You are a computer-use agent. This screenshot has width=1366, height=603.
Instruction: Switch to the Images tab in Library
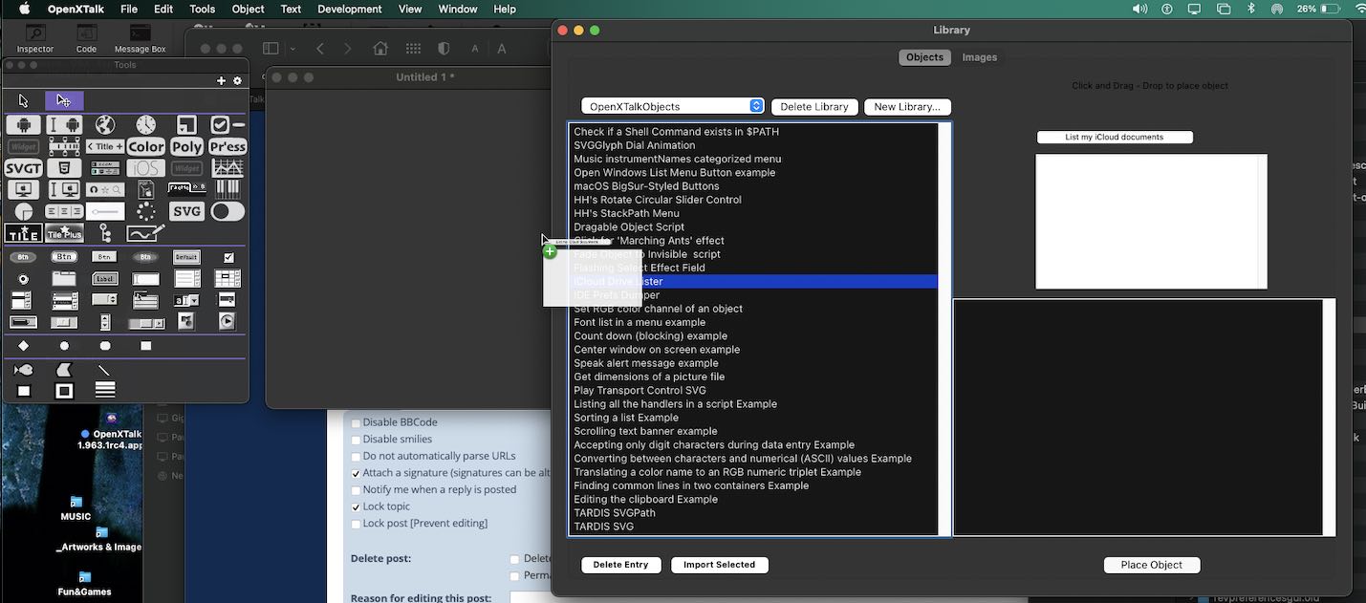coord(980,57)
